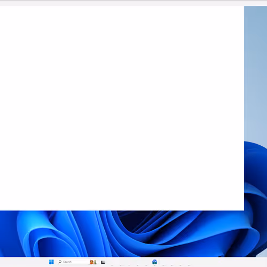
Task: Click the magnifying glass search icon
Action: [x=60, y=262]
